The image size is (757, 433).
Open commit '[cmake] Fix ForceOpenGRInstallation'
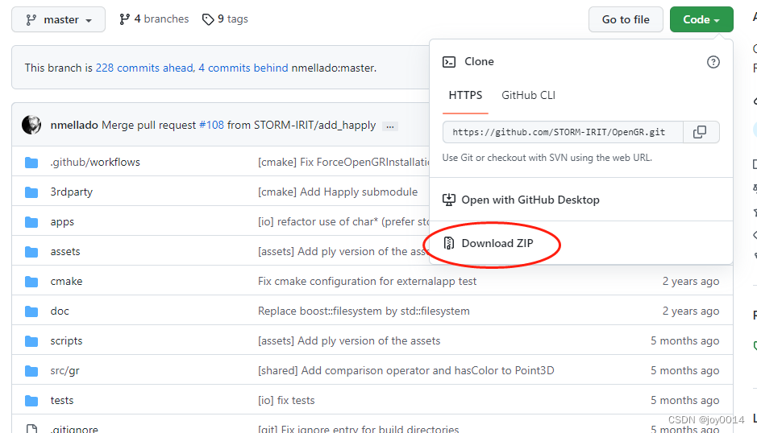tap(343, 162)
